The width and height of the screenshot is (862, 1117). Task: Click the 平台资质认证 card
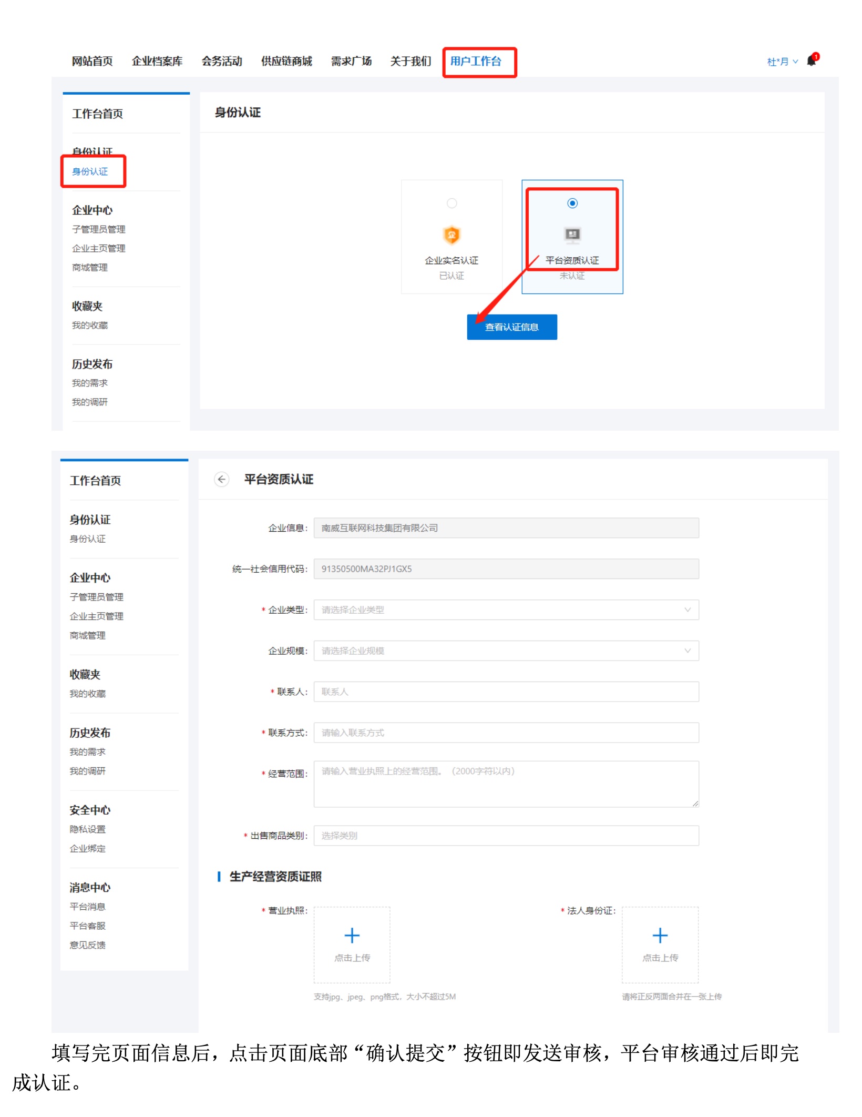click(572, 237)
